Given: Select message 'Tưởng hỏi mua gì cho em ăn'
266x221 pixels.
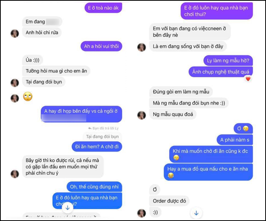Looking at the screenshot, I should pos(56,71).
